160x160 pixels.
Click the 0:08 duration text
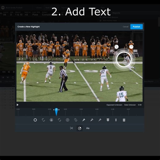140,105
